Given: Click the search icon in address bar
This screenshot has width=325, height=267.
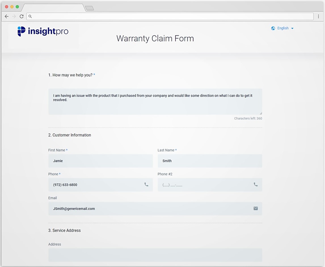Looking at the screenshot, I should point(30,16).
